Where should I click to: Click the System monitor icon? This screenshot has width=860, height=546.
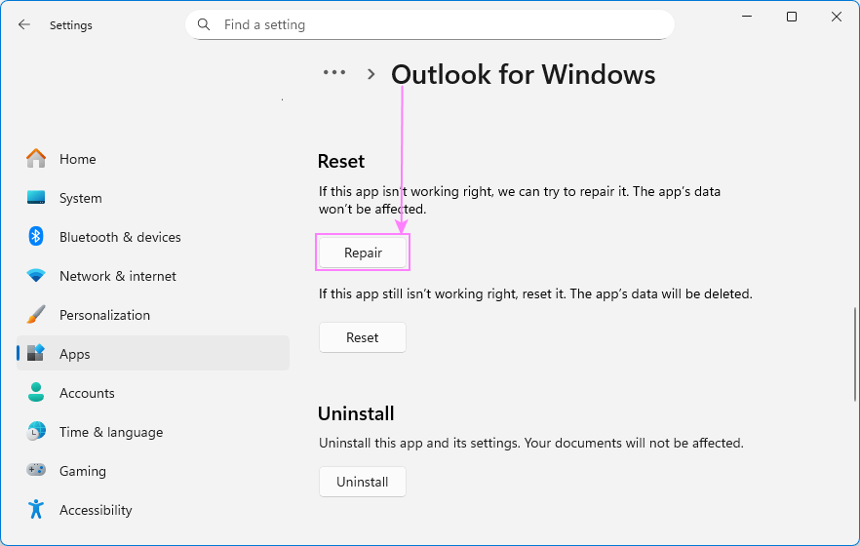(x=36, y=197)
